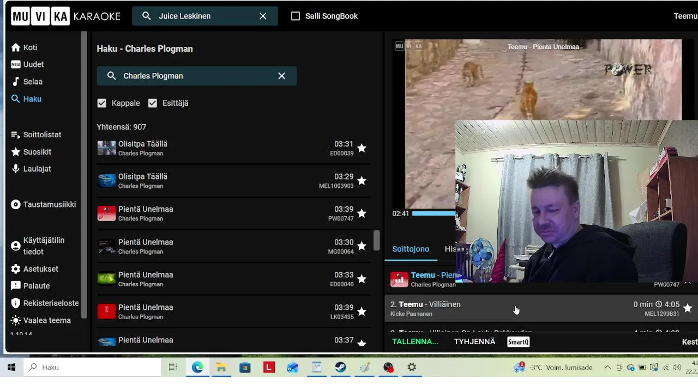Image resolution: width=698 pixels, height=392 pixels.
Task: Favorite Olisitpa Täällä MEL1003903 with star
Action: [x=362, y=181]
